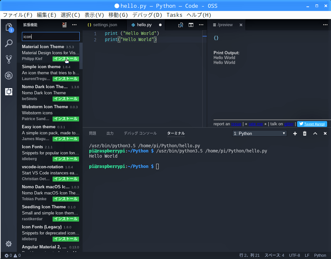Open the 出力 panel tab

[x=110, y=133]
